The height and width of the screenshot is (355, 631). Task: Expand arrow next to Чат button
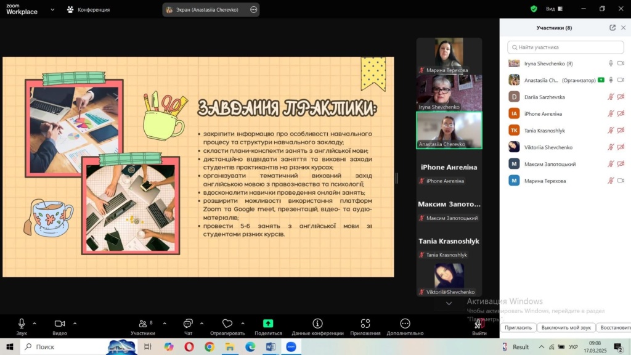(x=202, y=323)
